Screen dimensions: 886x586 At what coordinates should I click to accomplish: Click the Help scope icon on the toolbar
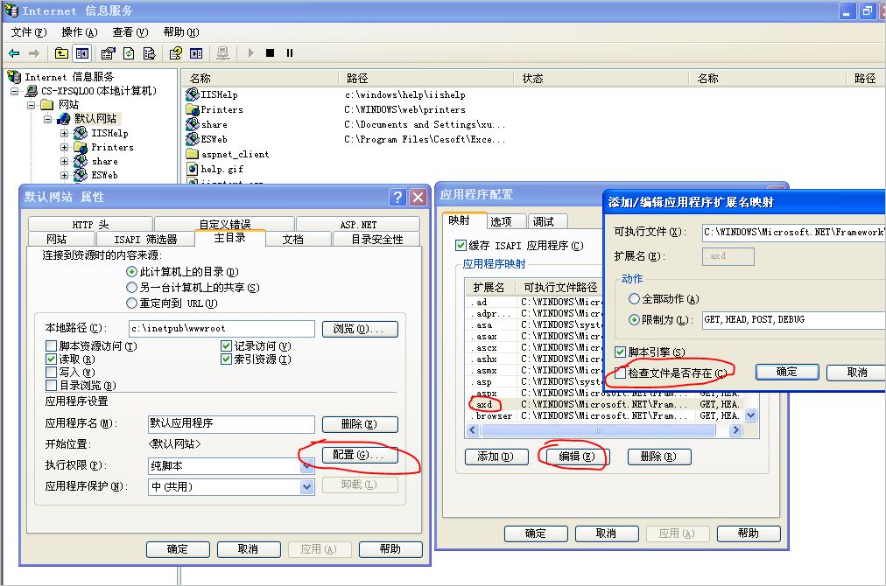177,52
